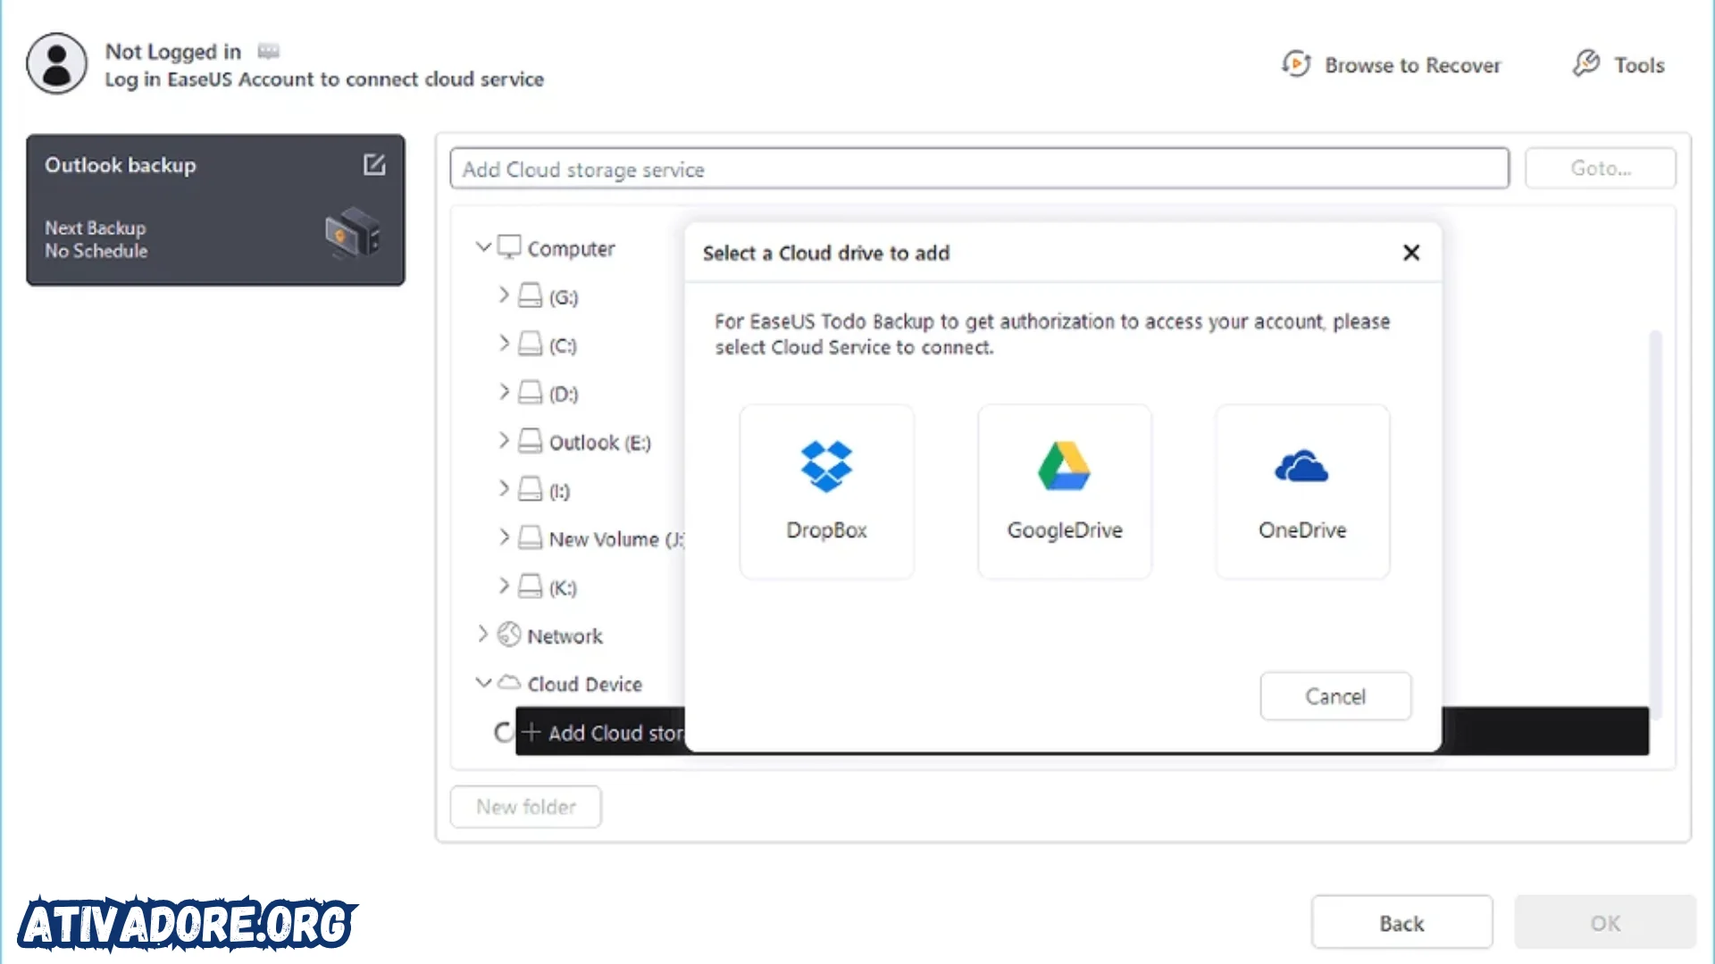Image resolution: width=1715 pixels, height=964 pixels.
Task: Click the Back button
Action: [x=1401, y=923]
